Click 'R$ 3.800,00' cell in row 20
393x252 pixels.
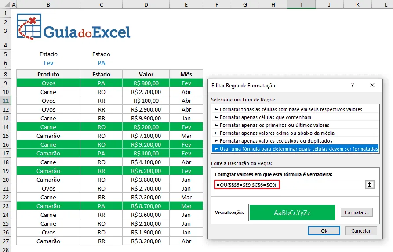coord(146,180)
